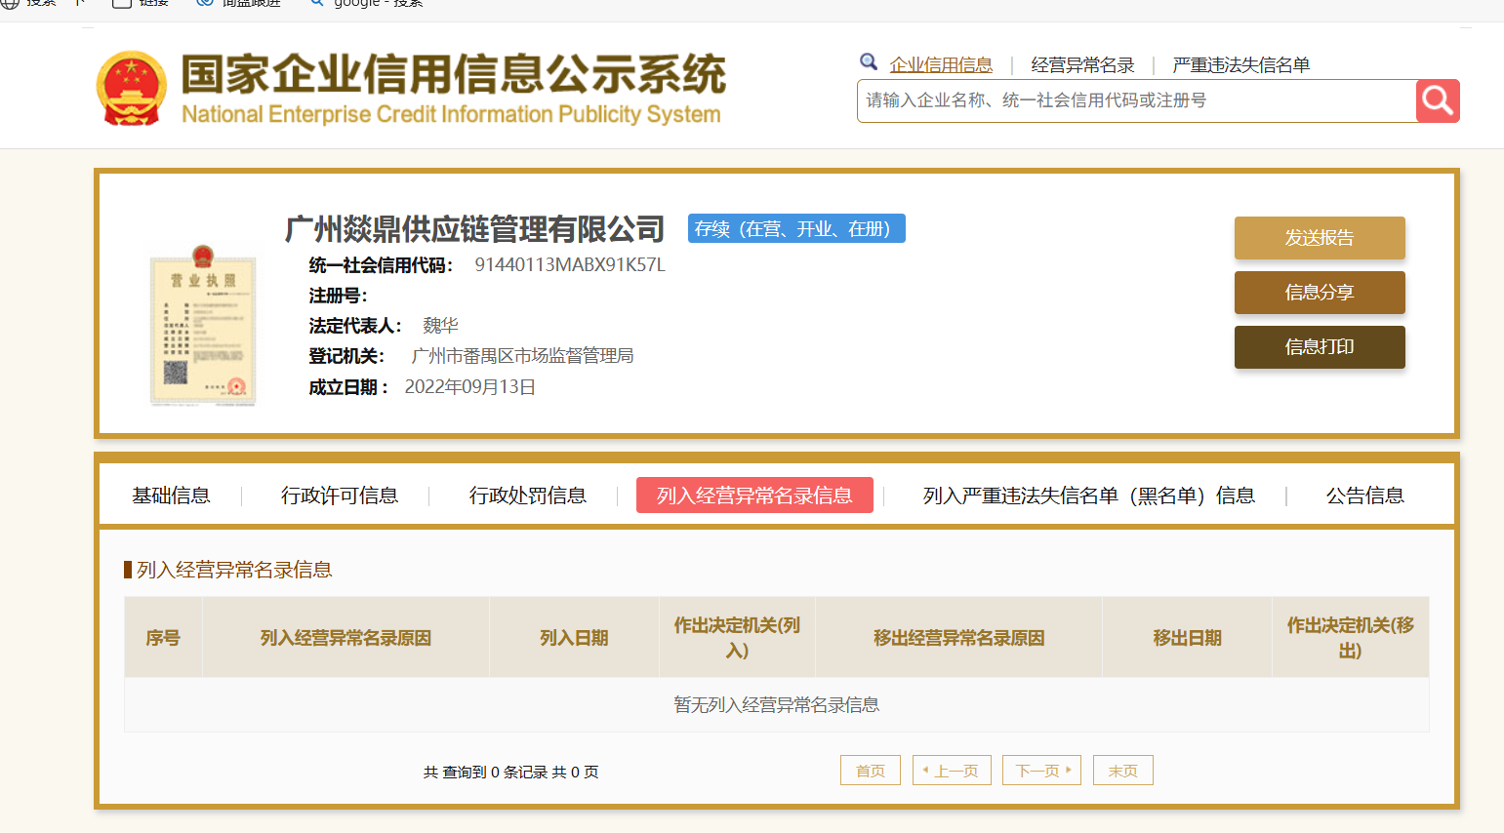Click the 国家企业信用信息公示系统 site title
Image resolution: width=1504 pixels, height=833 pixels.
click(x=454, y=73)
